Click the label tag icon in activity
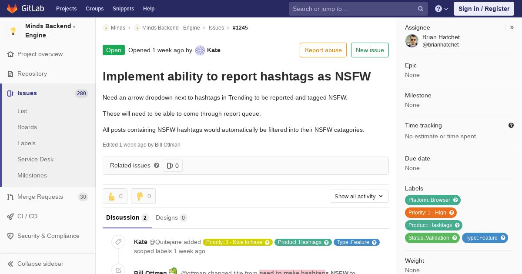Image resolution: width=522 pixels, height=274 pixels. point(118,242)
